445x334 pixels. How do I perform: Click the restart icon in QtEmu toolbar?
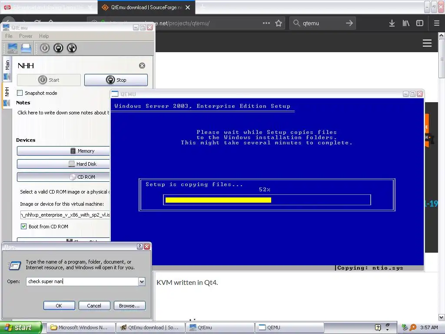72,48
